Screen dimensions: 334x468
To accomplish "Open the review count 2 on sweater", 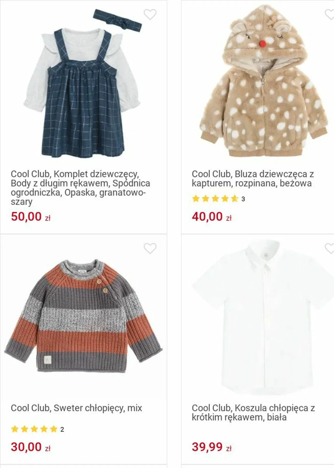I will 62,429.
